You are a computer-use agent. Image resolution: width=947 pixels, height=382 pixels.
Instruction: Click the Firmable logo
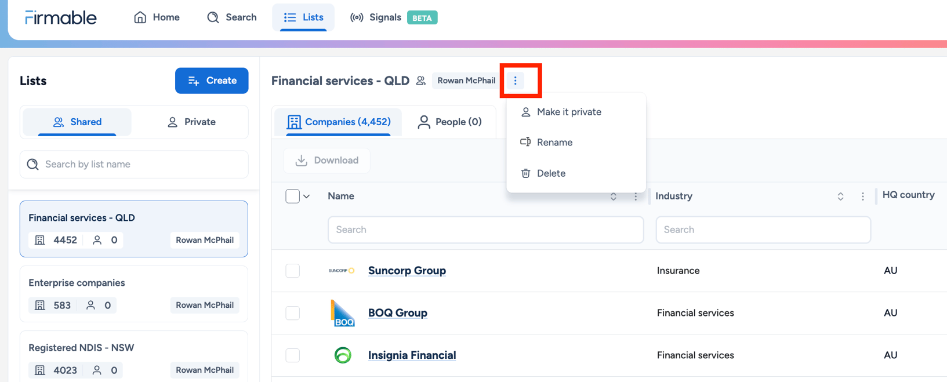(60, 17)
